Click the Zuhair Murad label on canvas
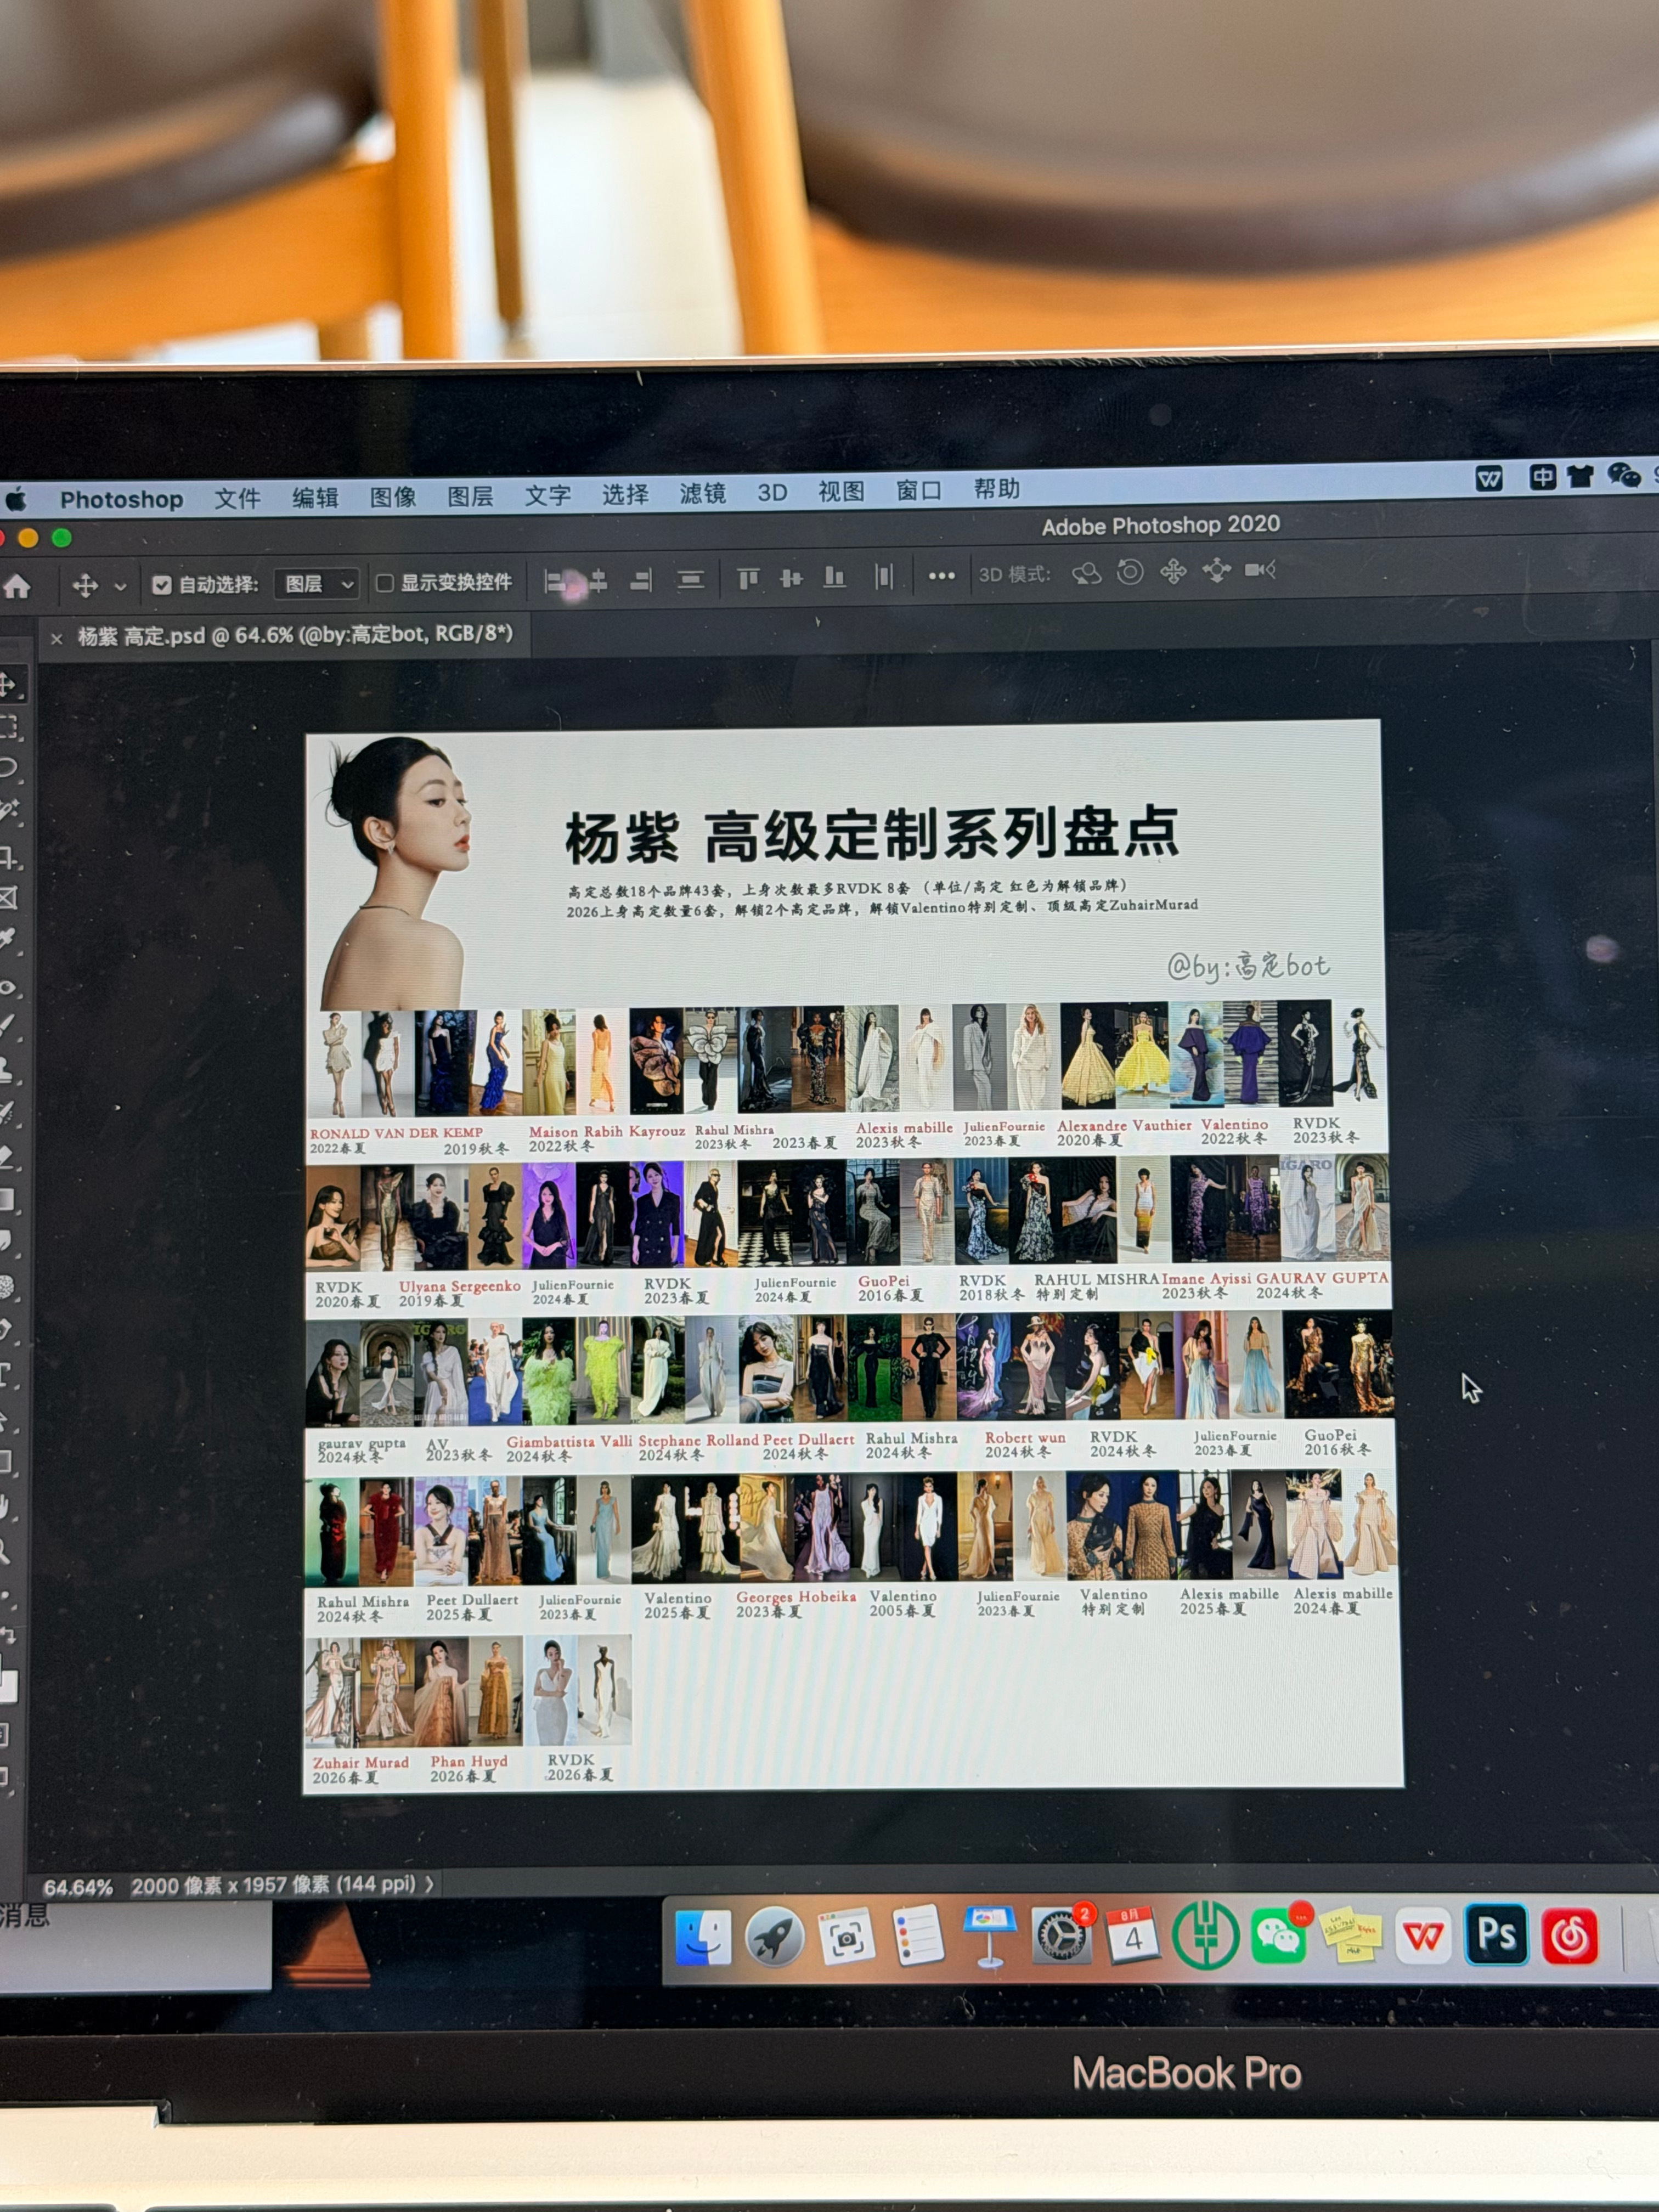This screenshot has width=1659, height=2212. [360, 1762]
